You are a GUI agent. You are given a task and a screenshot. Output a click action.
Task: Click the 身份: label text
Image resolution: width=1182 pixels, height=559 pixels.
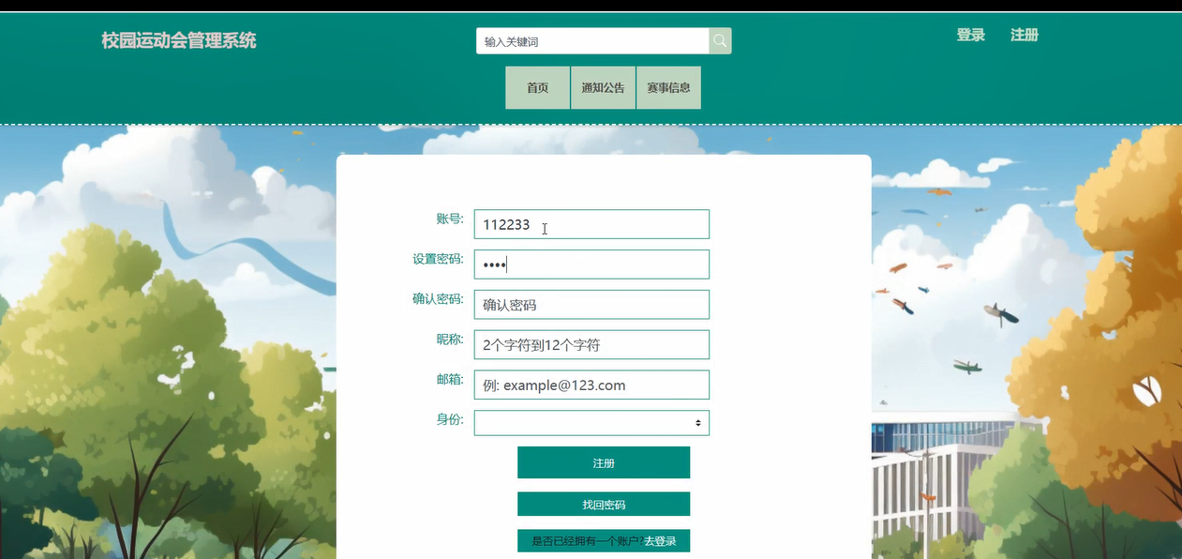[449, 419]
